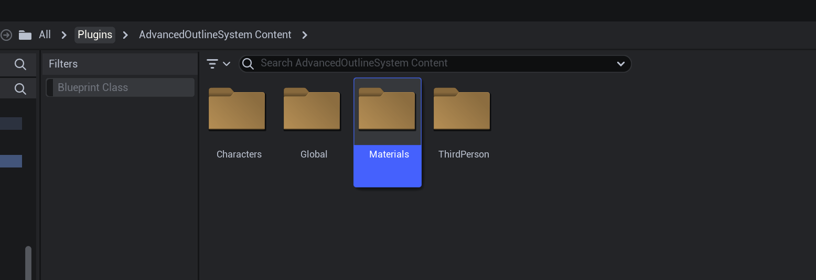
Task: Navigate to the Plugins breadcrumb
Action: [95, 35]
